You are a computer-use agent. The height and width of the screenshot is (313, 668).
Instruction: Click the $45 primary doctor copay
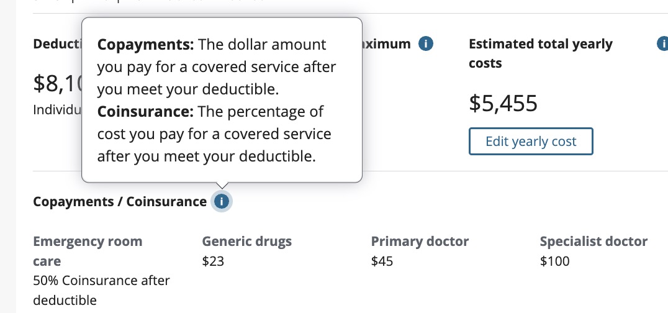[x=382, y=261]
